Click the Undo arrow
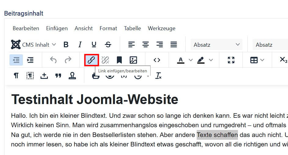288x155 pixels. click(53, 60)
